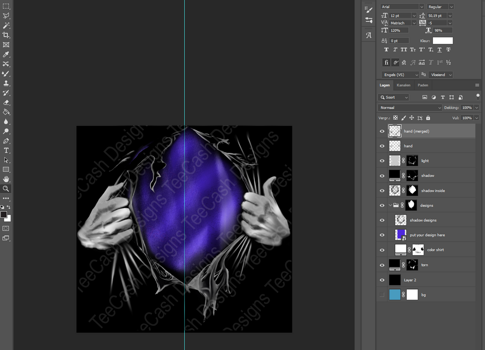485x350 pixels.
Task: Select the Eyedropper tool
Action: 6,54
